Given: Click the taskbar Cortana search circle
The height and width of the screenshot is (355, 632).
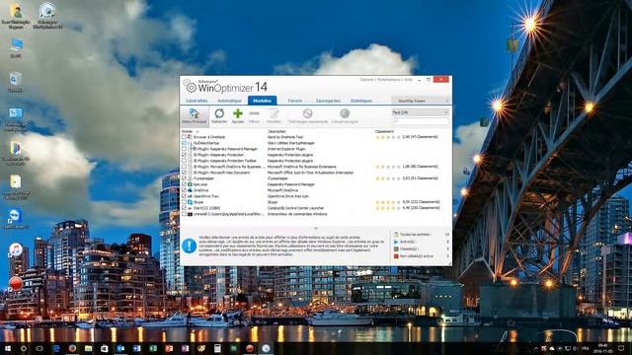Looking at the screenshot, I should pyautogui.click(x=24, y=348).
